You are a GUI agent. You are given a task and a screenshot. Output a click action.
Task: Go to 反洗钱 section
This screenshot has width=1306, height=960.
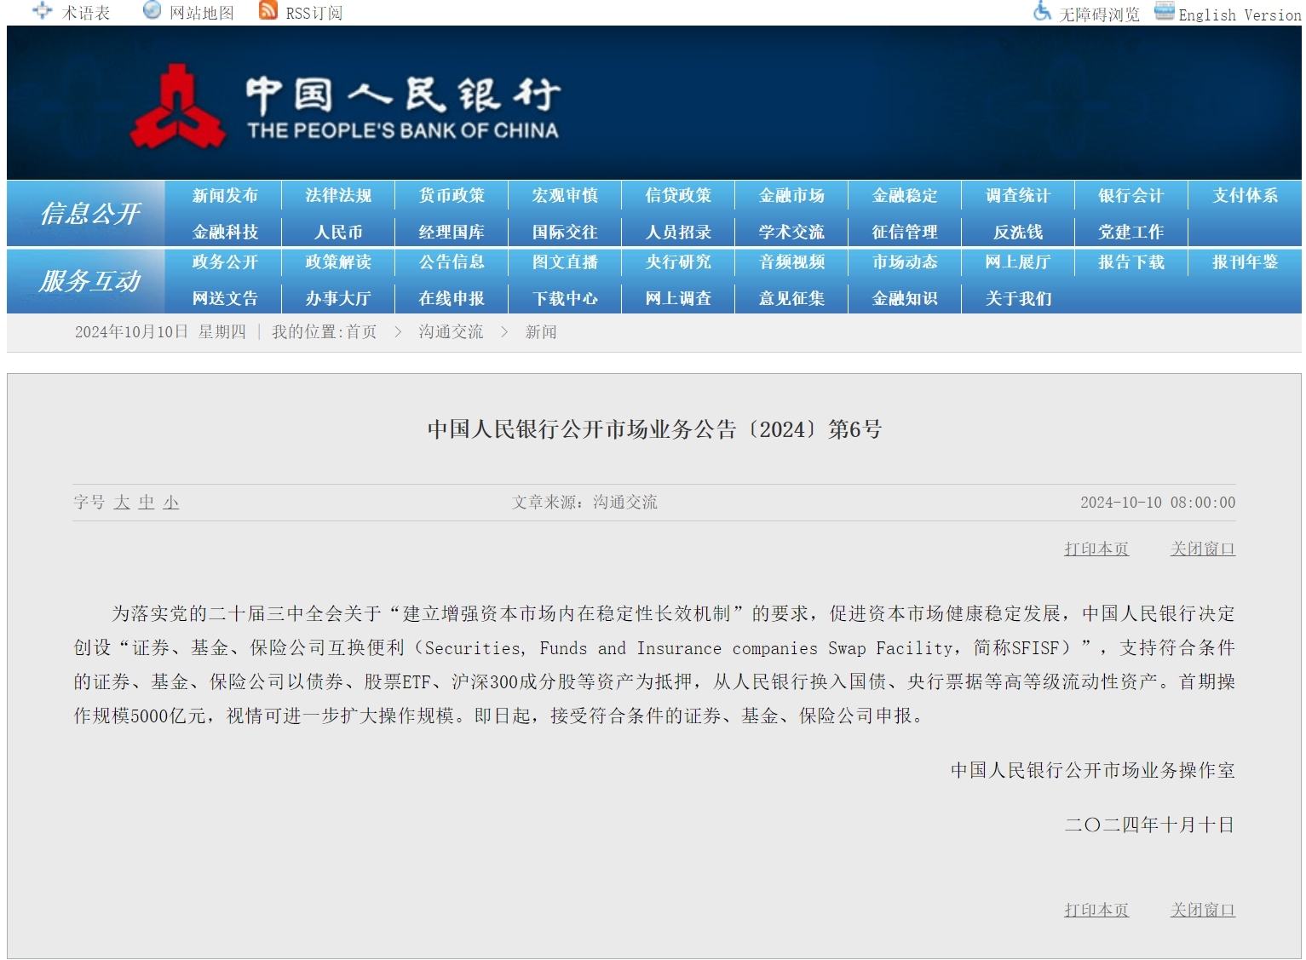tap(1018, 232)
